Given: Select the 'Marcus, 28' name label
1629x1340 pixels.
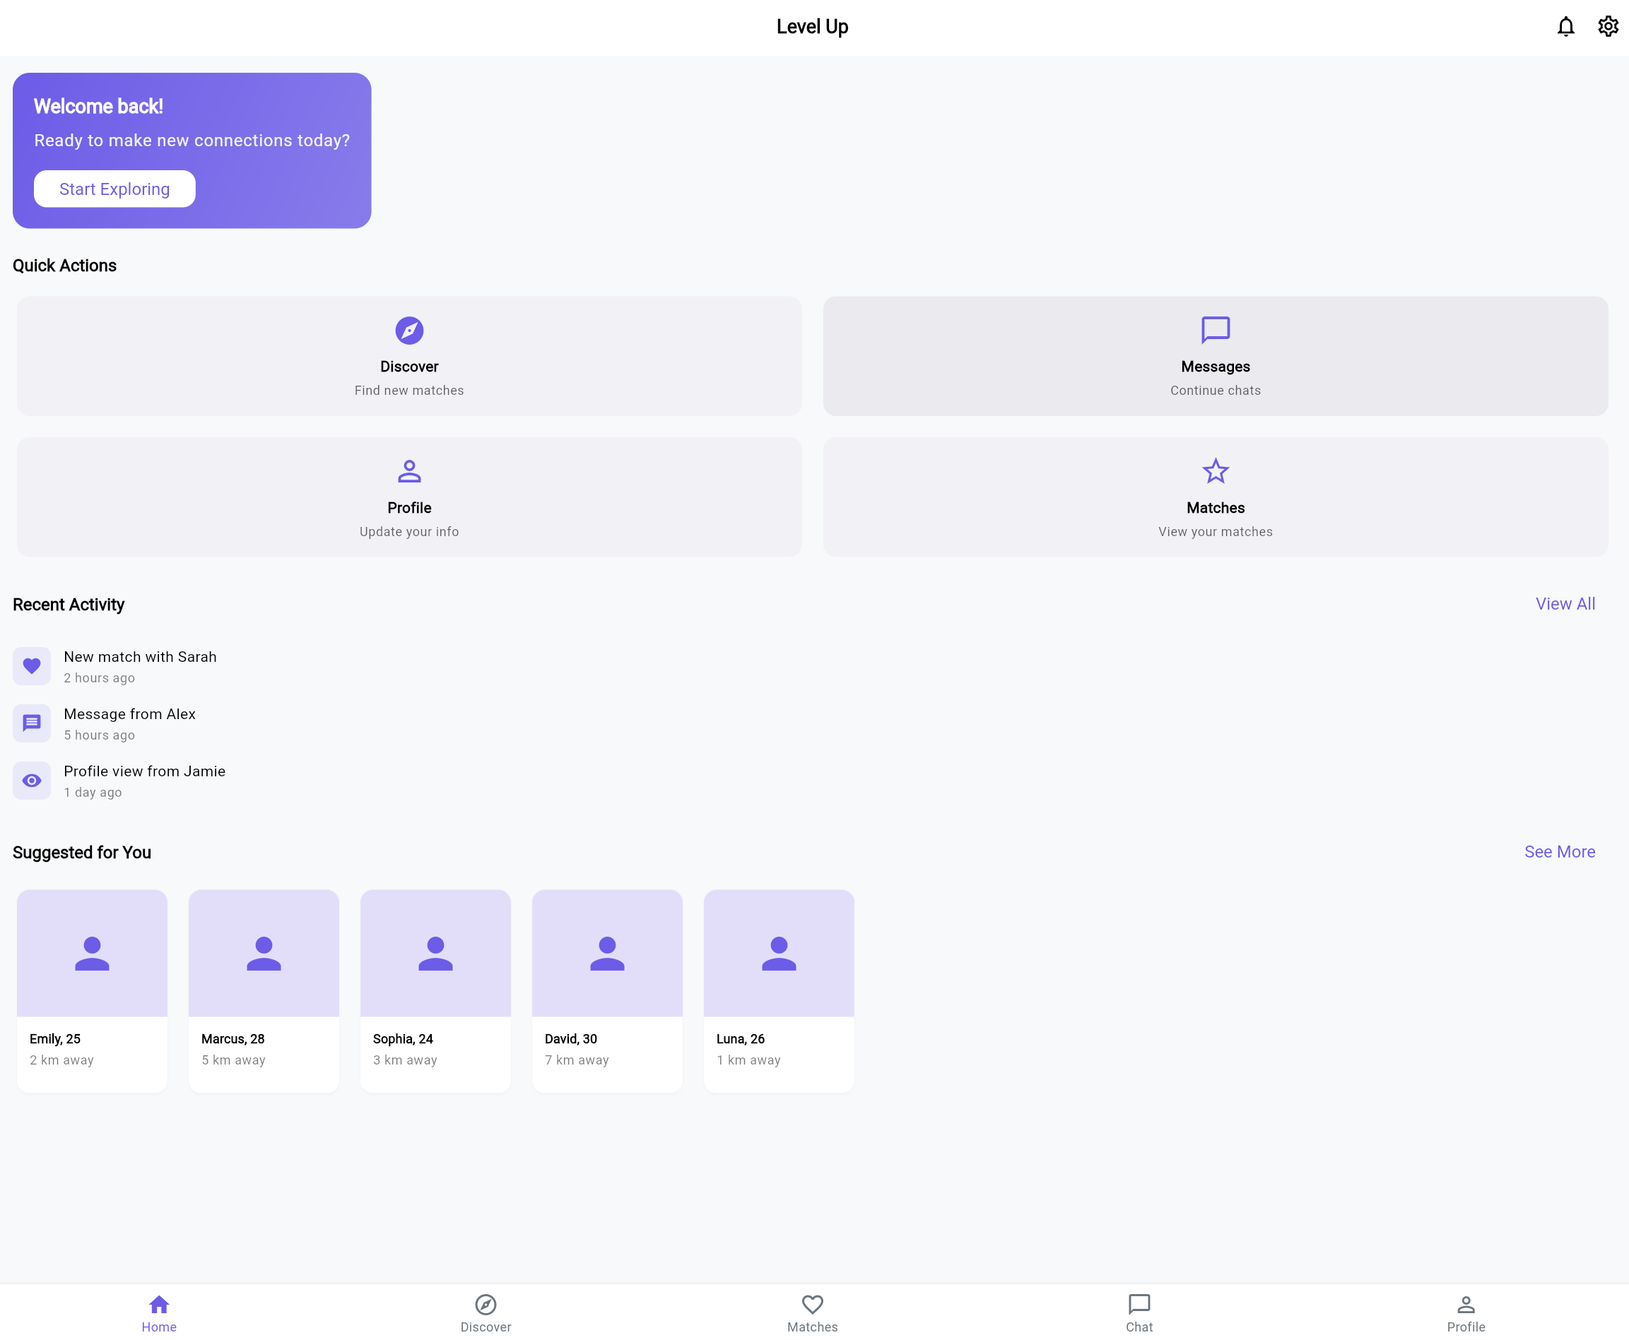Looking at the screenshot, I should pyautogui.click(x=233, y=1039).
